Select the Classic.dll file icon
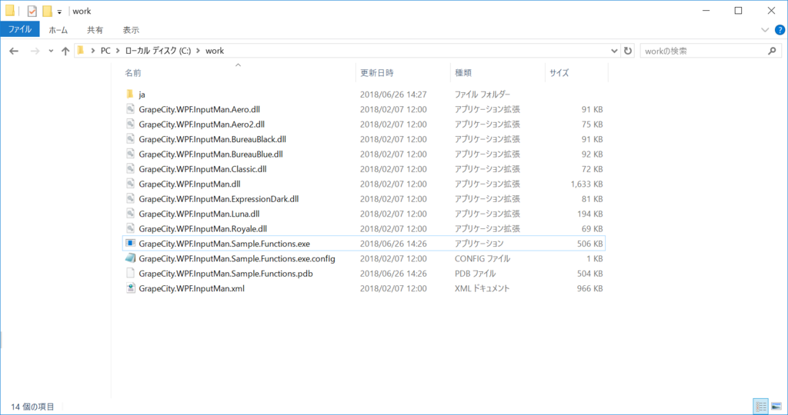The width and height of the screenshot is (788, 415). pyautogui.click(x=130, y=168)
